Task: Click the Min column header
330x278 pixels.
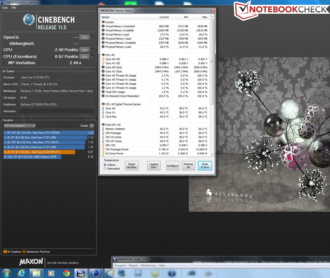Action: 180,17
